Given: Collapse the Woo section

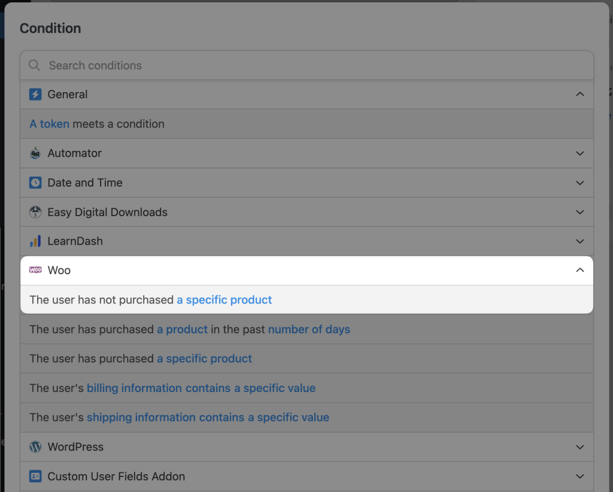Looking at the screenshot, I should point(579,270).
